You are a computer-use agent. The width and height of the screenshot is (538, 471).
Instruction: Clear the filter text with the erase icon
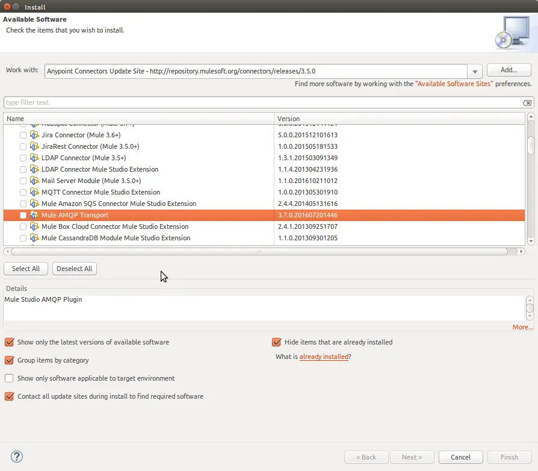(527, 102)
